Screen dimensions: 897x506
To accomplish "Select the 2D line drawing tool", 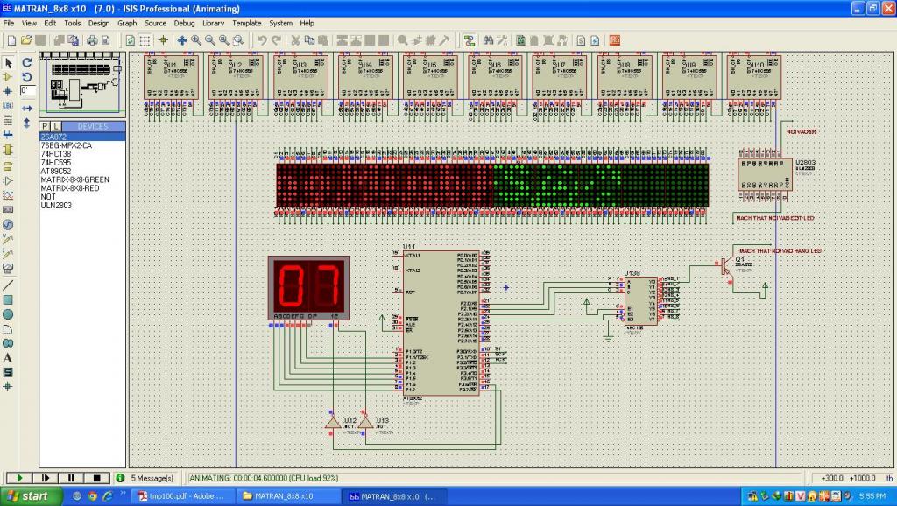I will (9, 285).
